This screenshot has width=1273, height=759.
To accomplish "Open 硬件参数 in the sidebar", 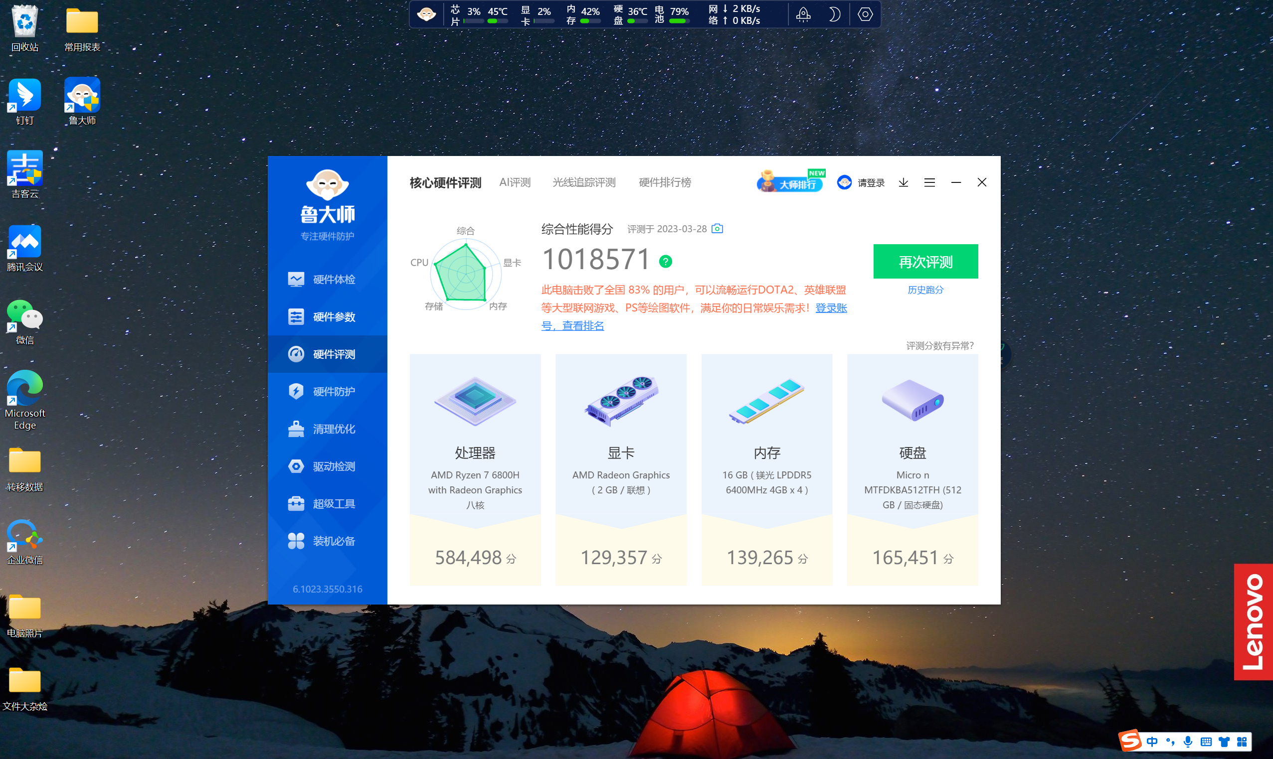I will (x=328, y=316).
